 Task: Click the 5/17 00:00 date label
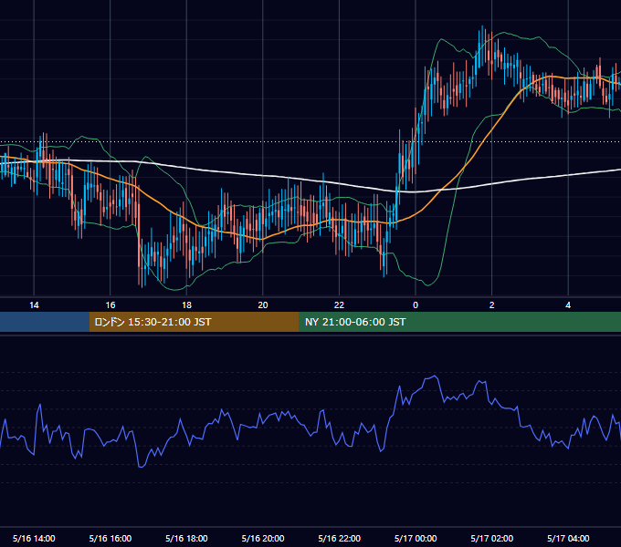click(416, 538)
